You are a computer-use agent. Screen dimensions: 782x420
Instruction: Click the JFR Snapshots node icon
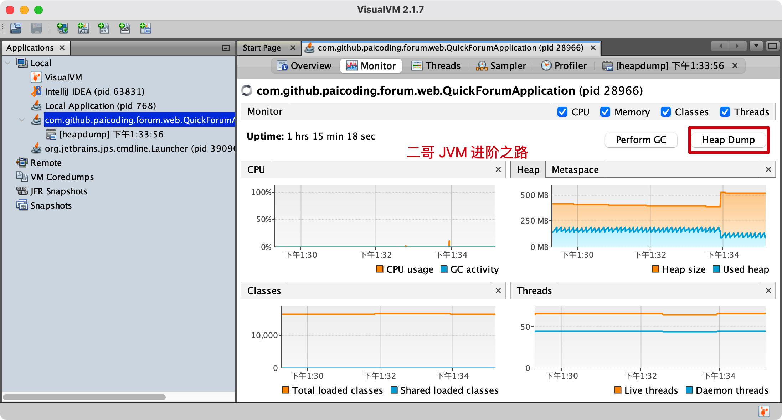(x=22, y=191)
